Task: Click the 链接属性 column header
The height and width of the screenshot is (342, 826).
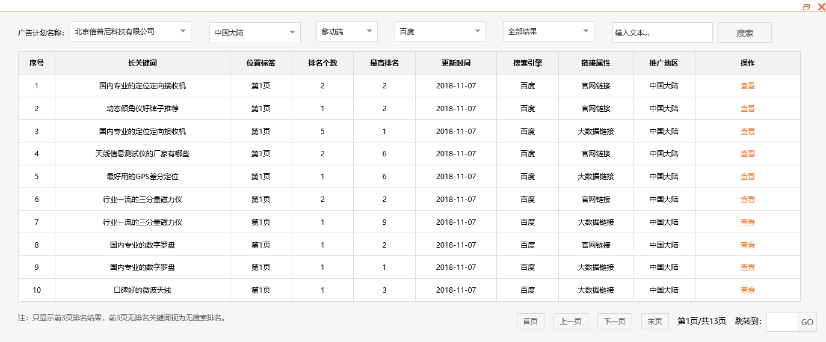Action: click(596, 63)
